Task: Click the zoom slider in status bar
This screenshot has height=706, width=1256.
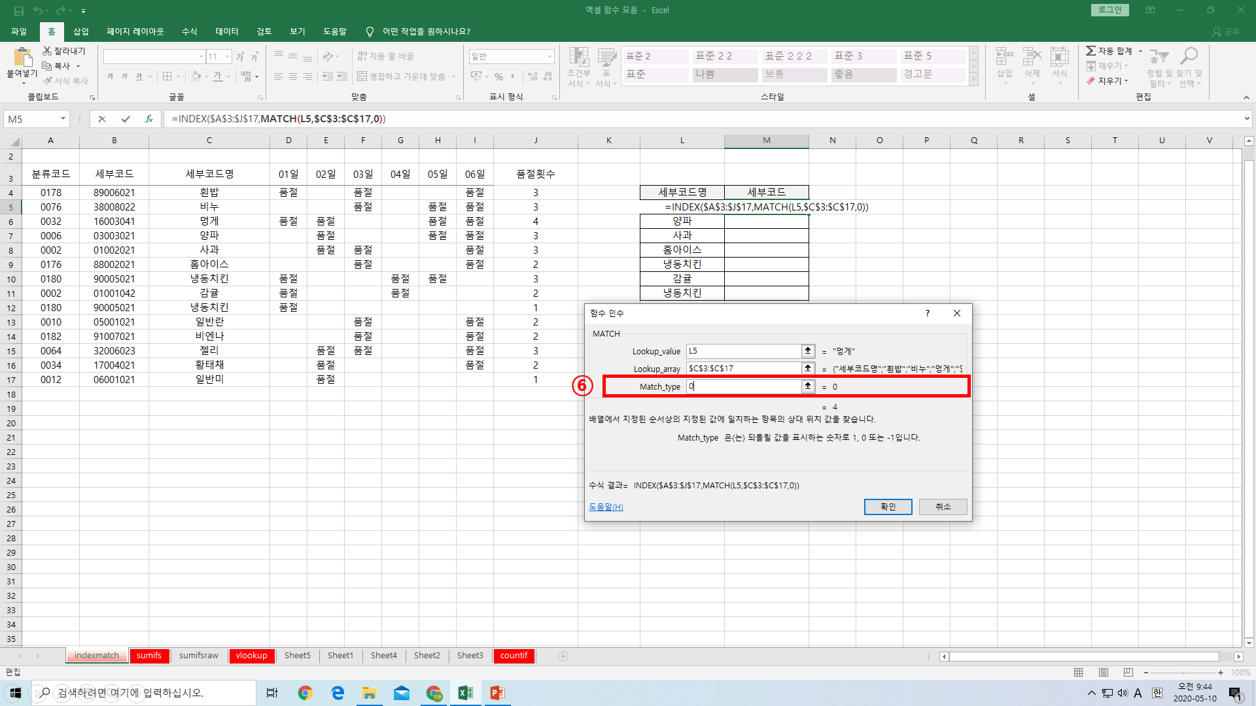Action: 1183,672
